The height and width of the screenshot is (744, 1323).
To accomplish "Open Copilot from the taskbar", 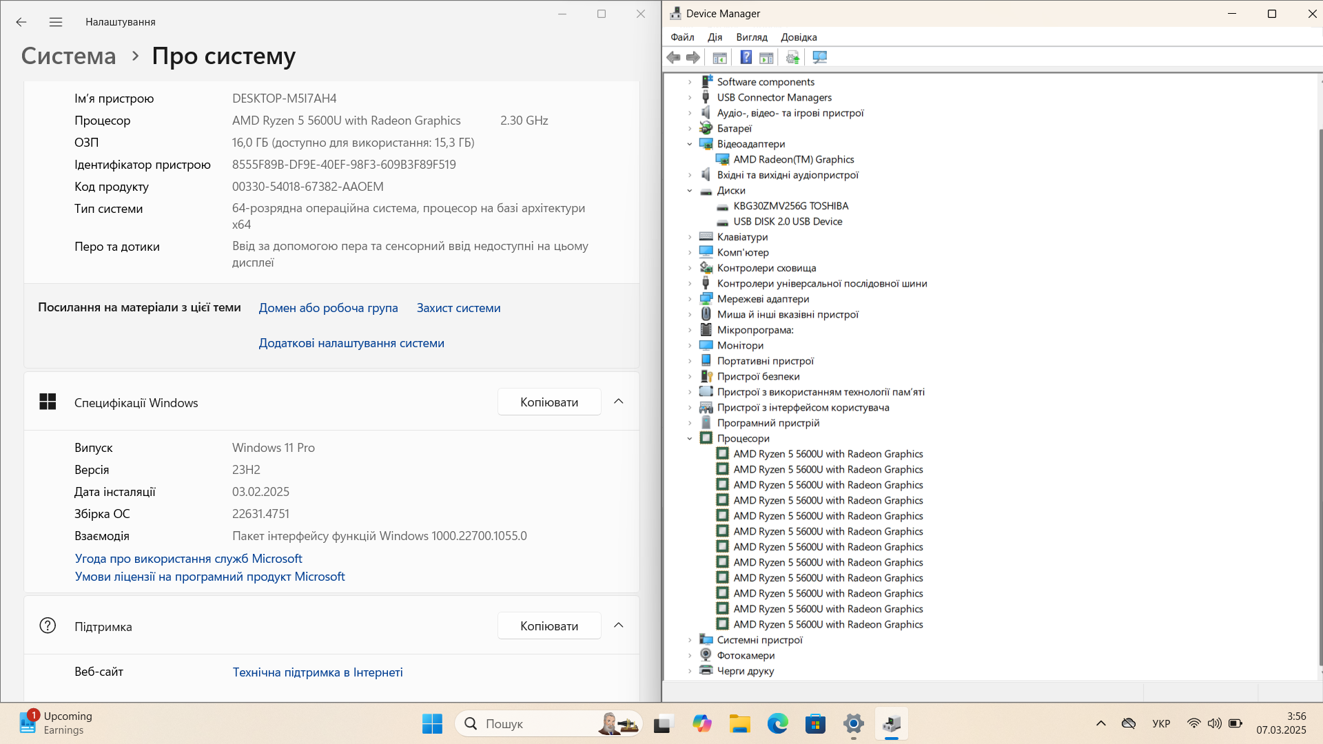I will click(701, 723).
